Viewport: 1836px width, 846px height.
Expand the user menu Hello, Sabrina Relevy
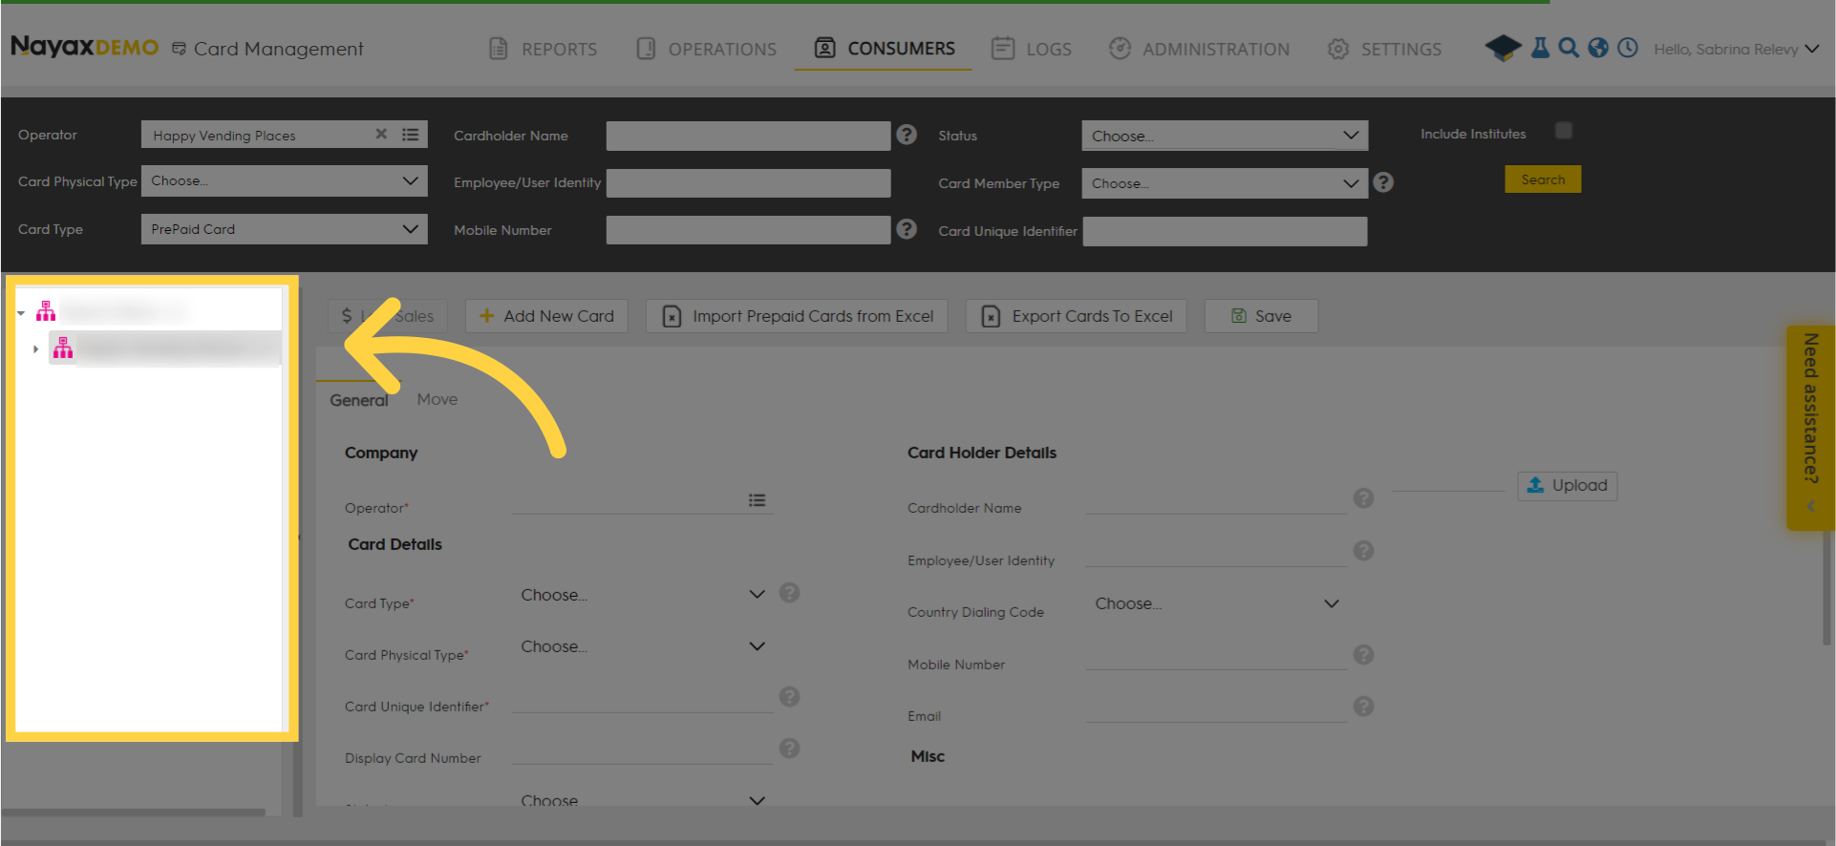[x=1737, y=49]
